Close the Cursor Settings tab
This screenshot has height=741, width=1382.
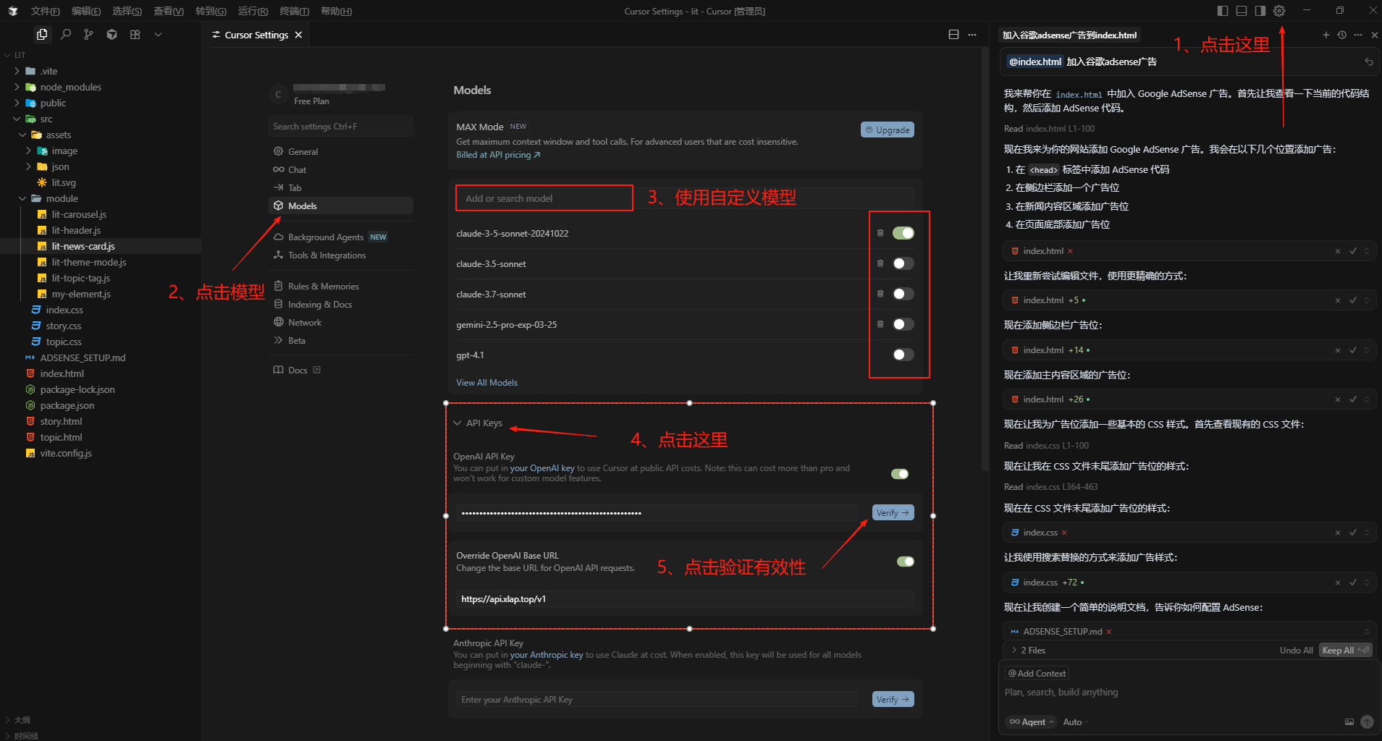point(298,35)
